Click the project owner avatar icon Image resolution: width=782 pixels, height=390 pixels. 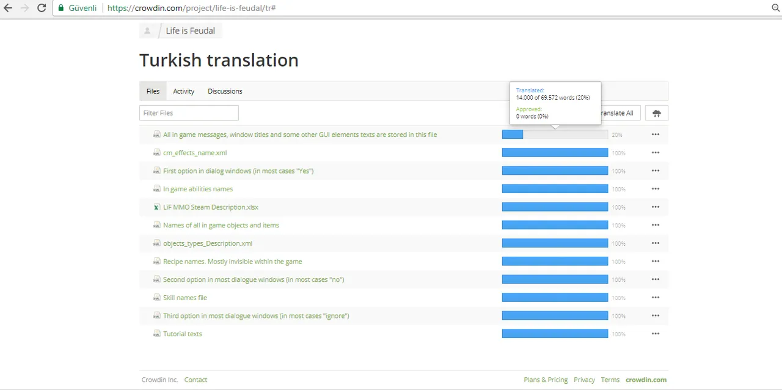[x=147, y=31]
